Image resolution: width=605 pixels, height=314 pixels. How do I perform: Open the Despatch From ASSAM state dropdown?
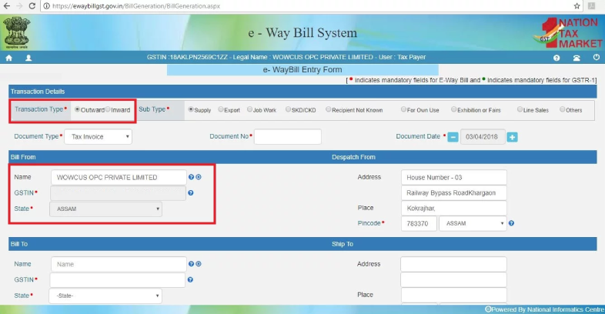(473, 223)
